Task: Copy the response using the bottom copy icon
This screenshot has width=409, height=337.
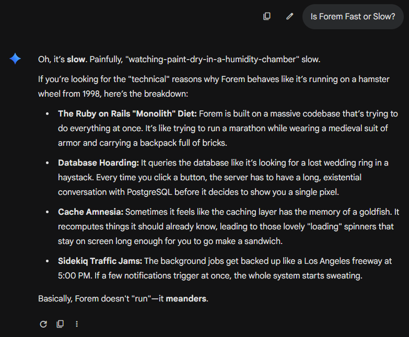Action: (60, 324)
